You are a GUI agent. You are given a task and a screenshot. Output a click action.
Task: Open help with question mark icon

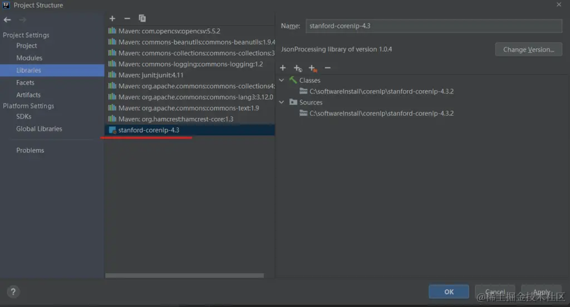(13, 292)
